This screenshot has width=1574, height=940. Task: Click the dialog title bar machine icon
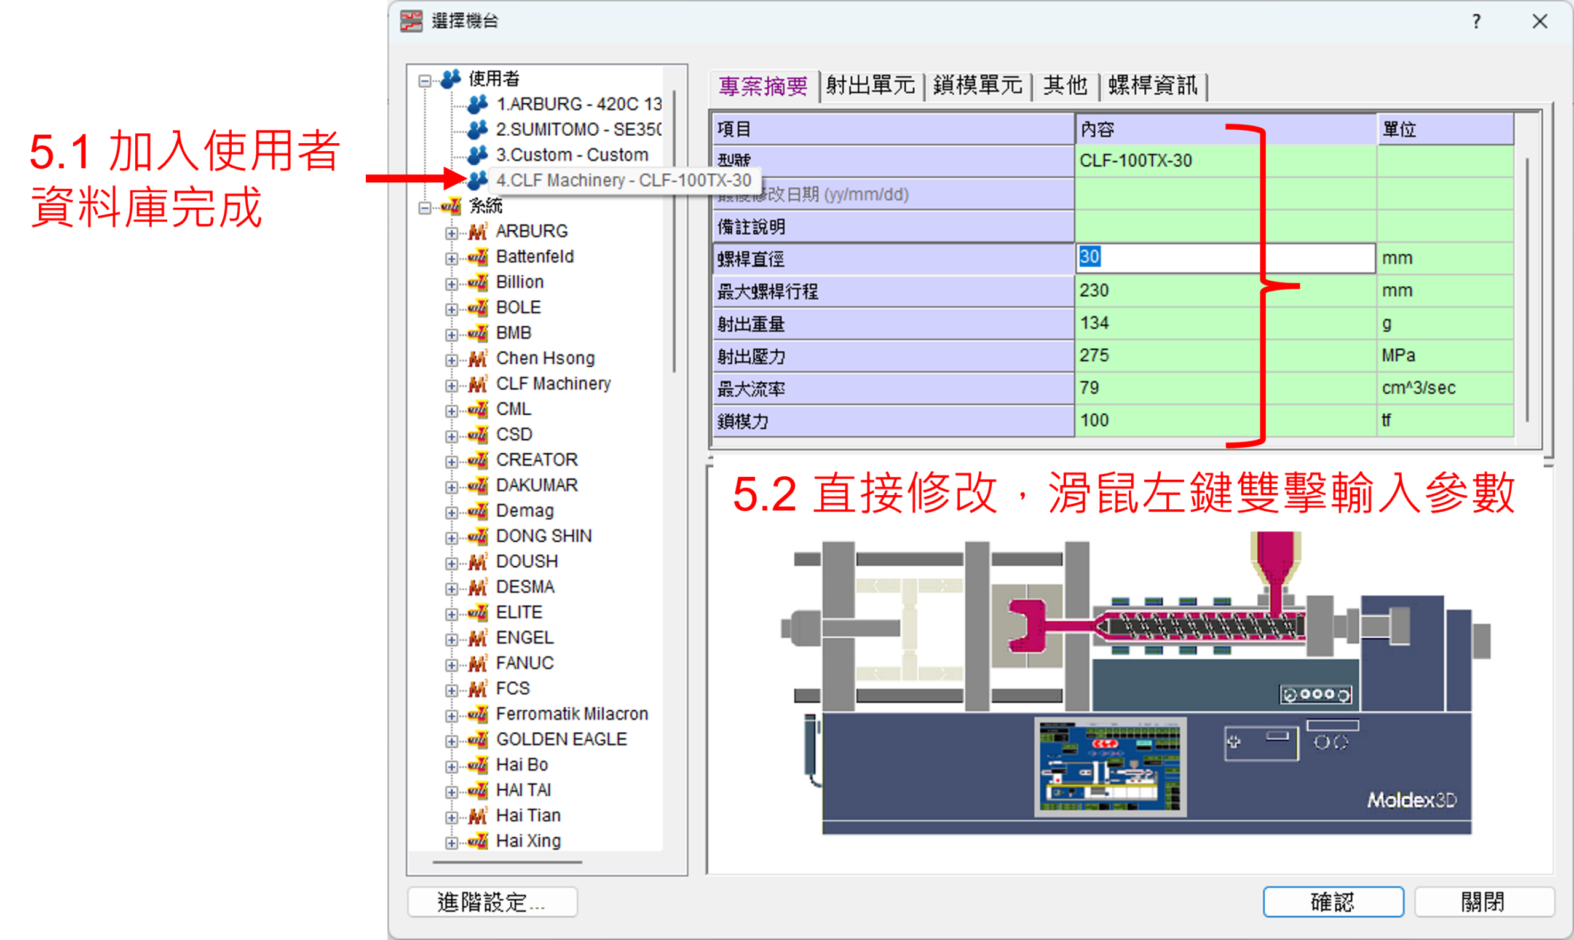[412, 21]
